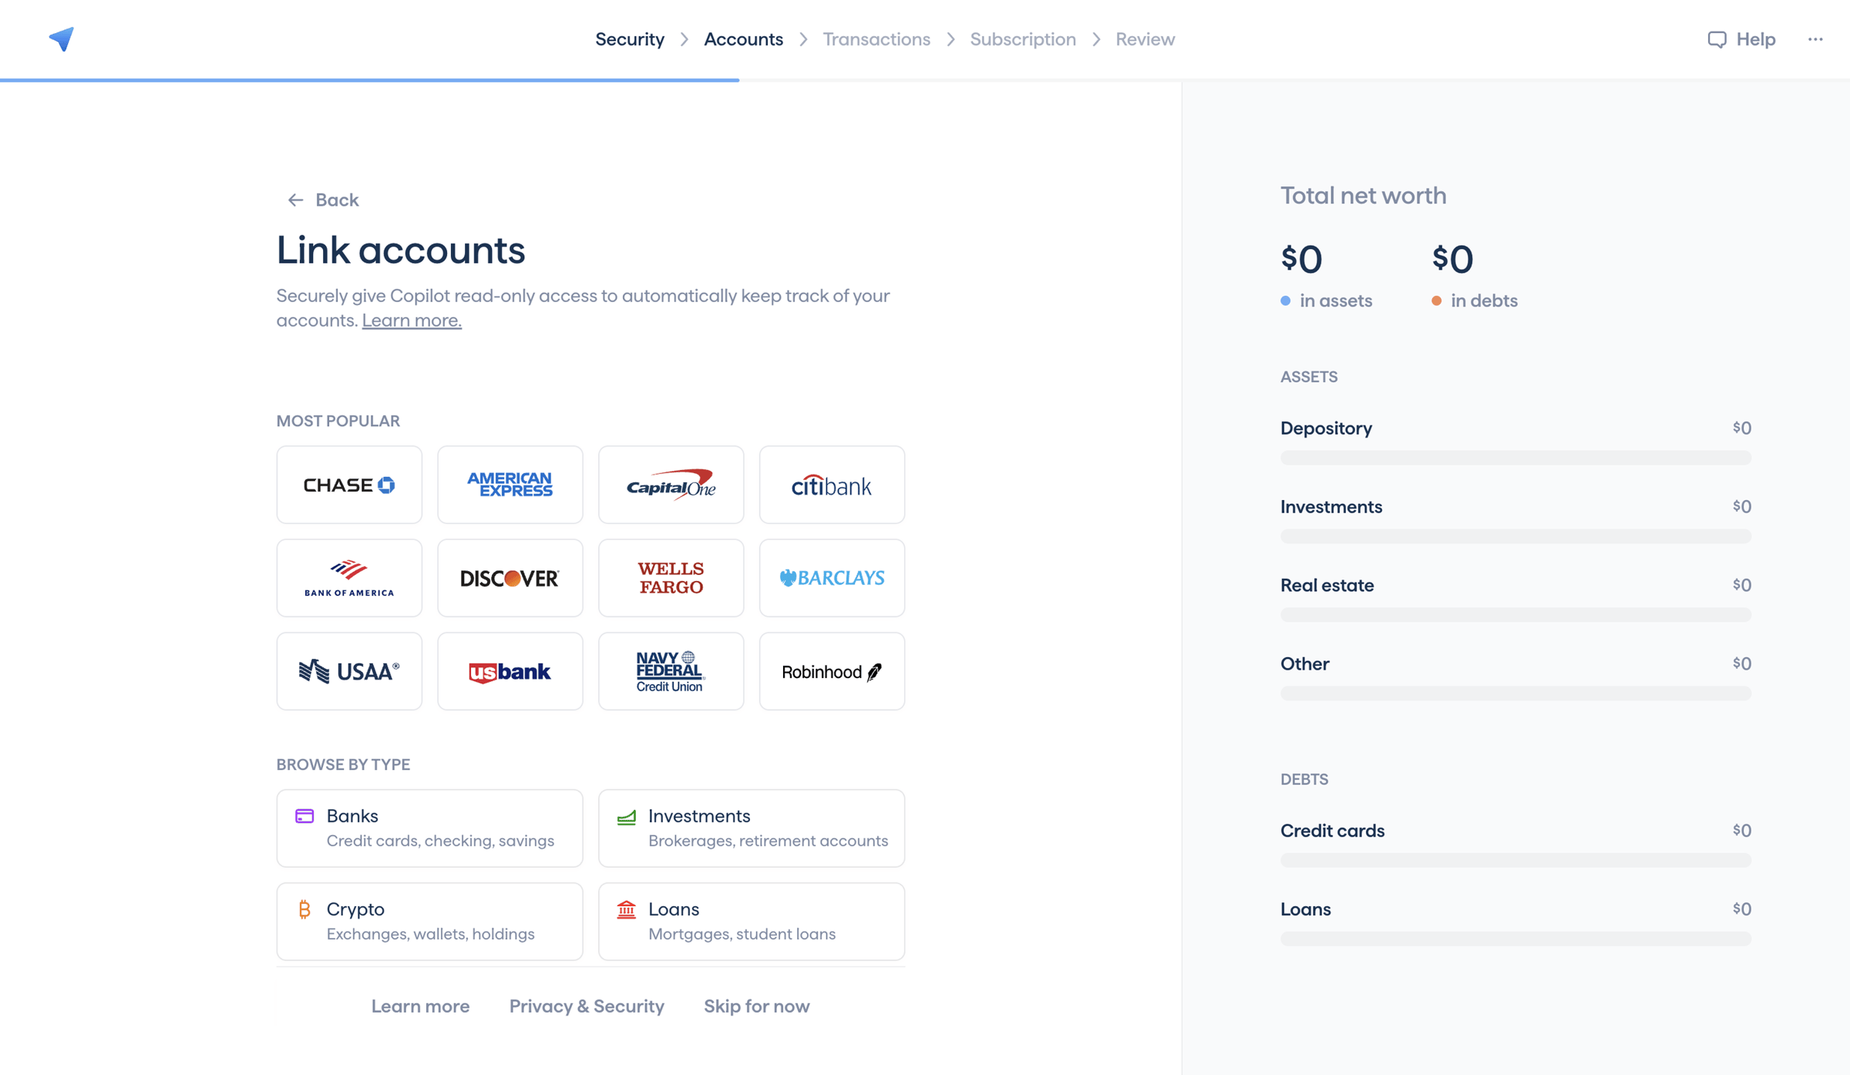Click the Investments asset progress bar
Image resolution: width=1850 pixels, height=1075 pixels.
[1515, 536]
